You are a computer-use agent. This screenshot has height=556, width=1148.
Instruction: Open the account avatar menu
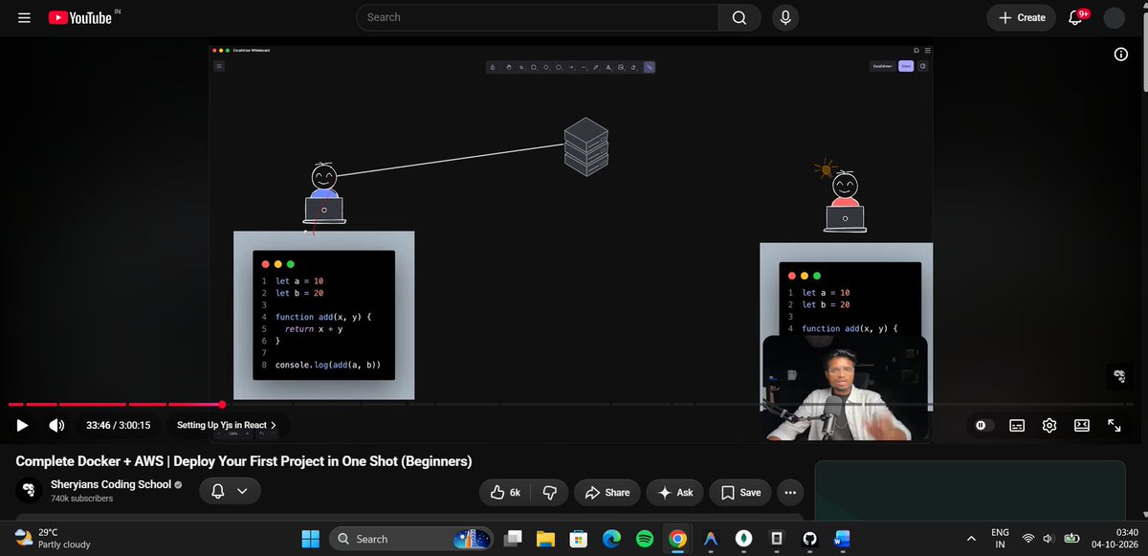pyautogui.click(x=1114, y=17)
